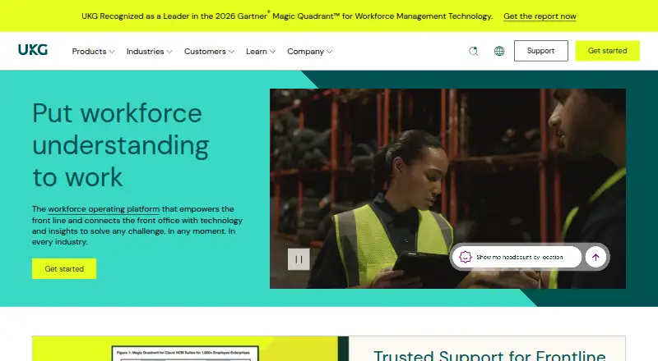
Task: Expand the Learn menu
Action: point(261,52)
